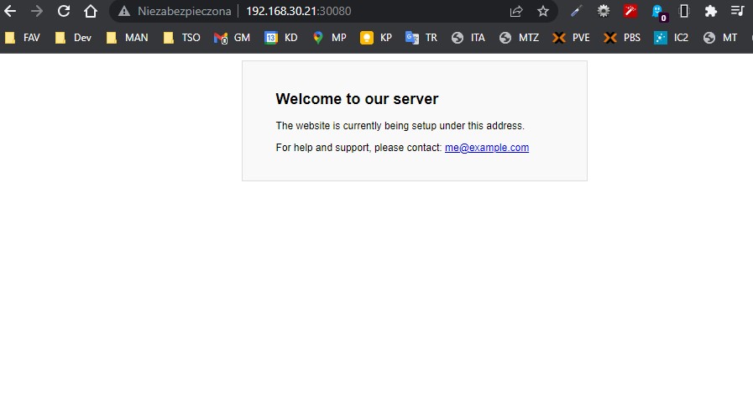Expand the FAV bookmarks folder
The image size is (753, 418).
click(23, 38)
